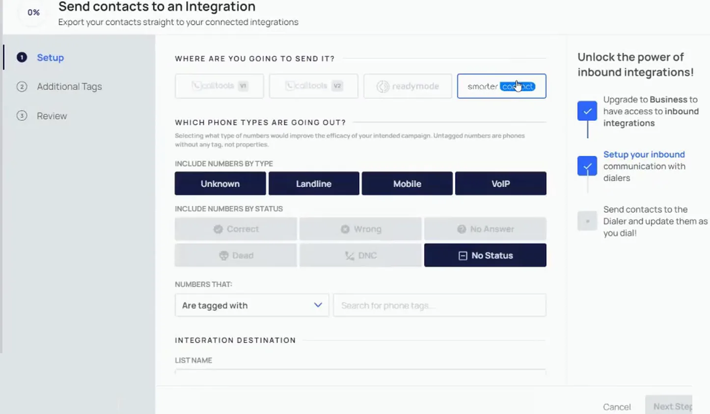The width and height of the screenshot is (710, 414).
Task: Click the Search for phone tags field
Action: (x=439, y=305)
